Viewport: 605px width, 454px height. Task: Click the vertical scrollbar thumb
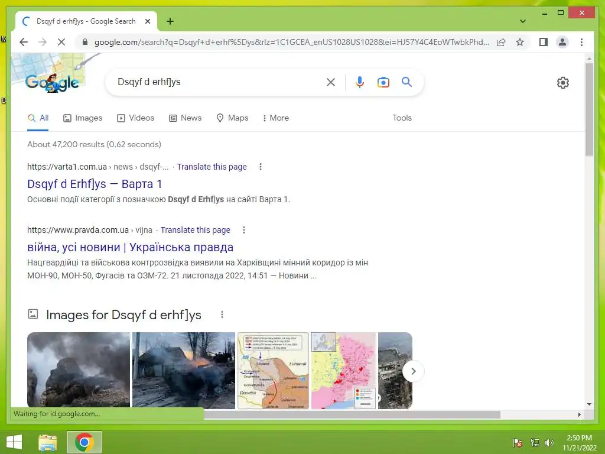point(589,109)
